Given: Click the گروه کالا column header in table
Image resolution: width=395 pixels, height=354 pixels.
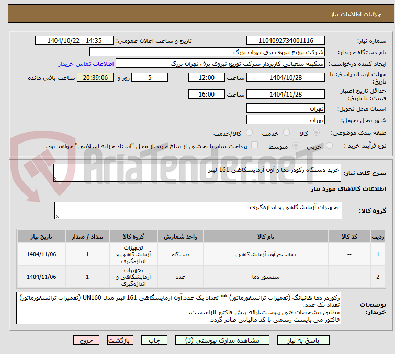Looking at the screenshot, I should (133, 237).
